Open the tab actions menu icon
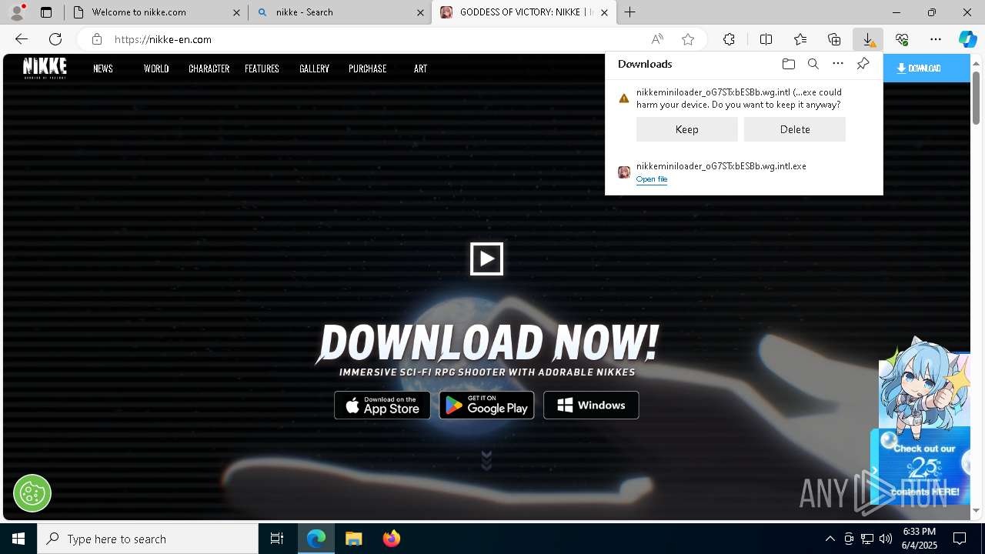 coord(46,12)
